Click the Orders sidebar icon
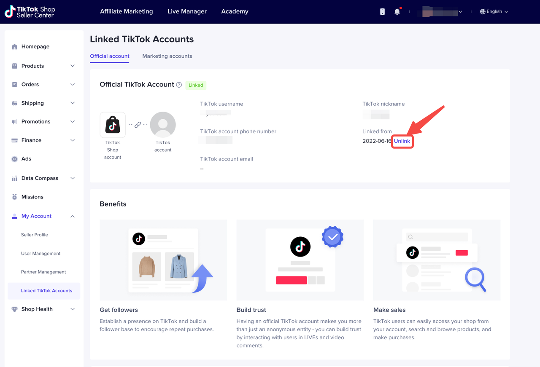The width and height of the screenshot is (540, 367). 15,85
